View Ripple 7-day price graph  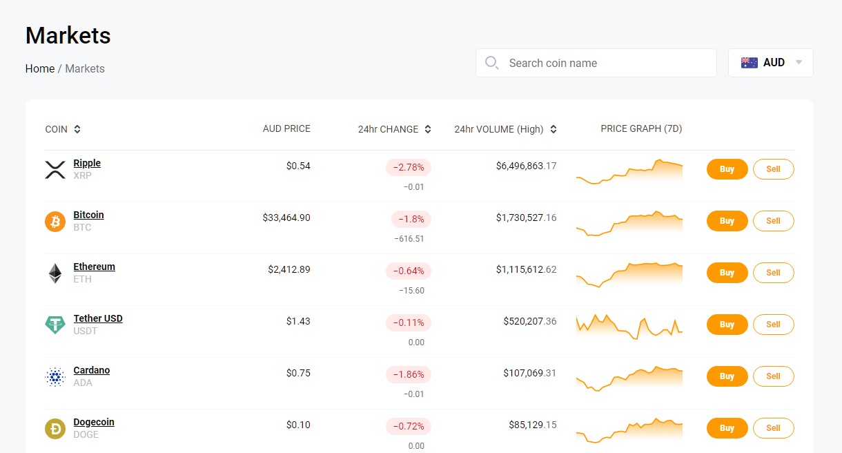tap(629, 171)
